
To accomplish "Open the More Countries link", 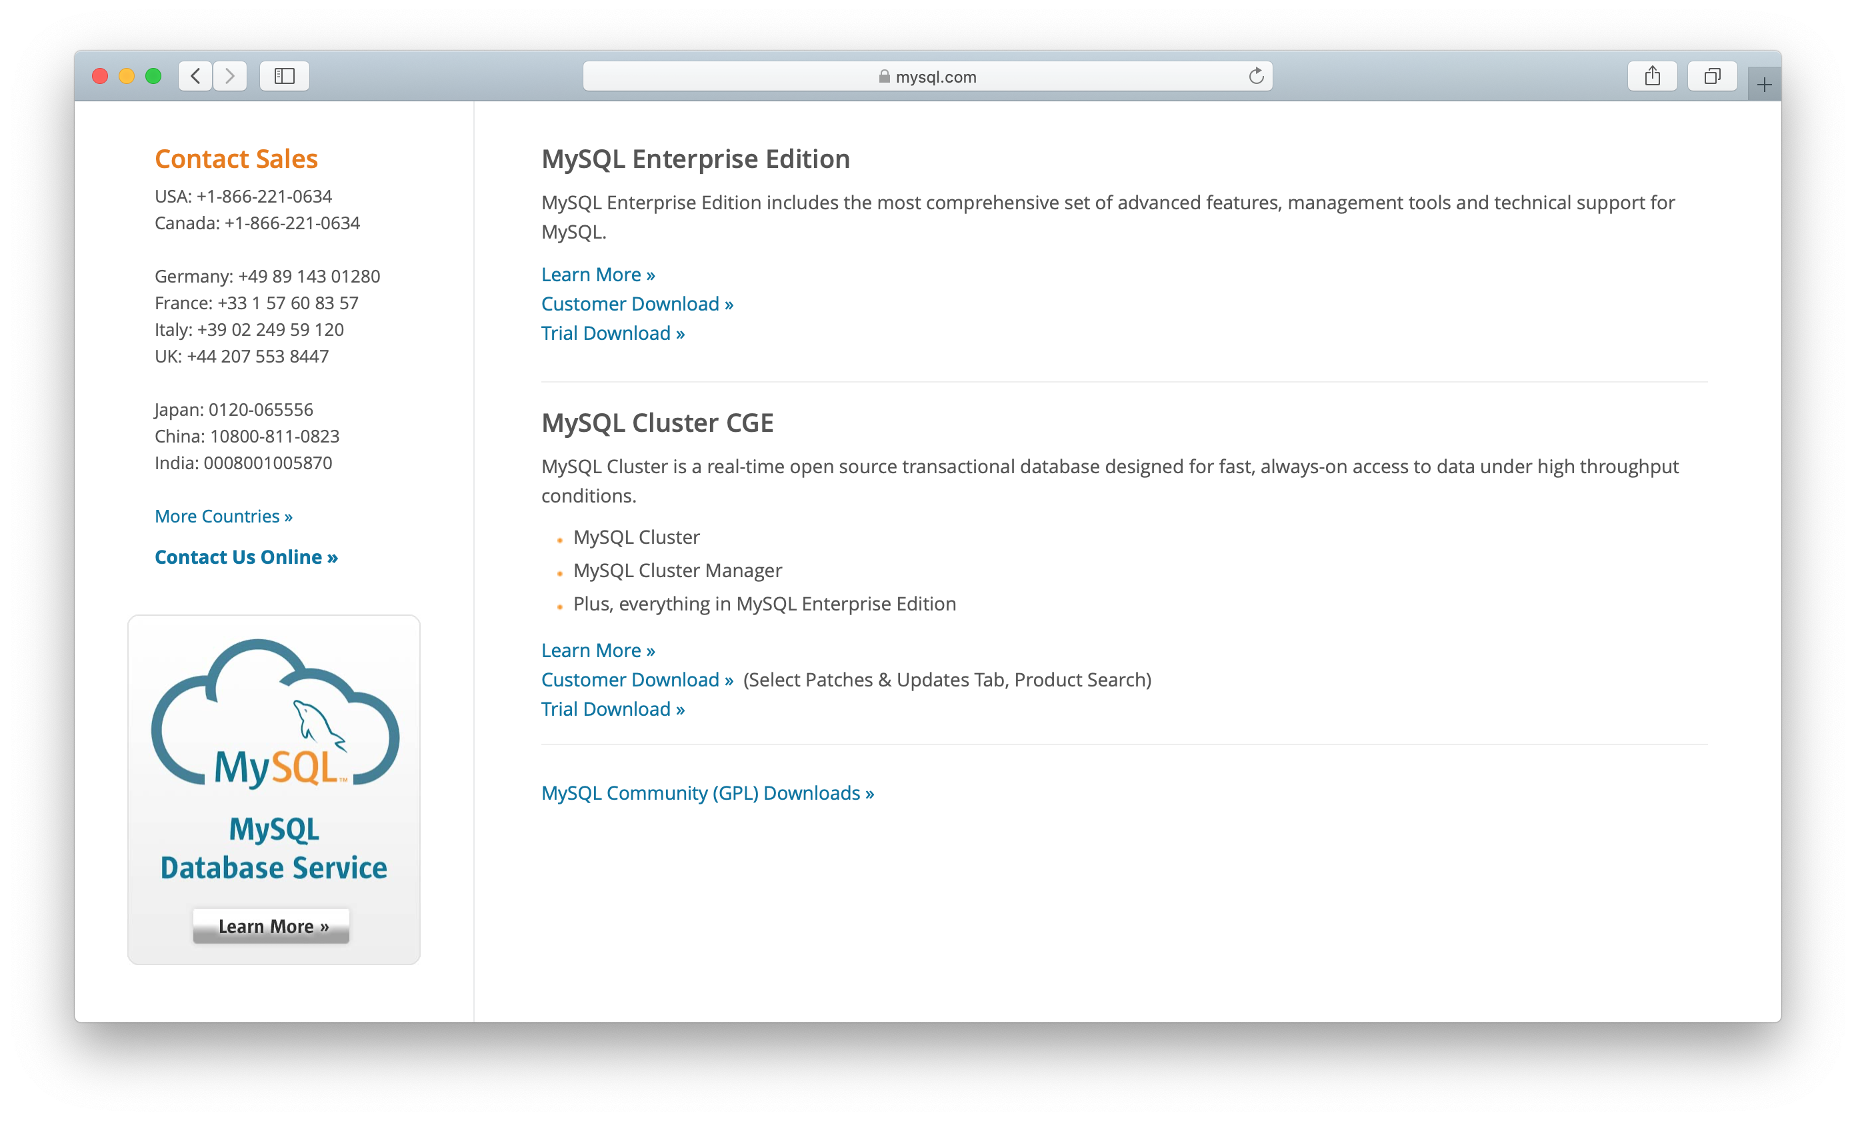I will point(223,517).
